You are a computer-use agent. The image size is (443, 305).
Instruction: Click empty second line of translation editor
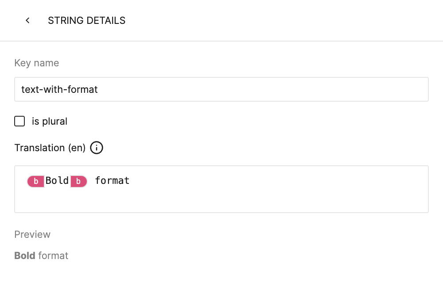click(x=221, y=201)
